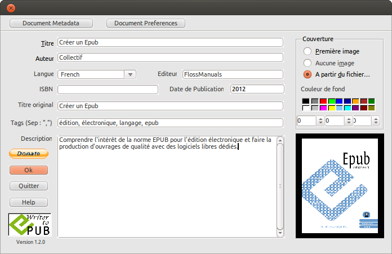Click the Titre field containing Créer un Epub
392x254 pixels.
170,42
